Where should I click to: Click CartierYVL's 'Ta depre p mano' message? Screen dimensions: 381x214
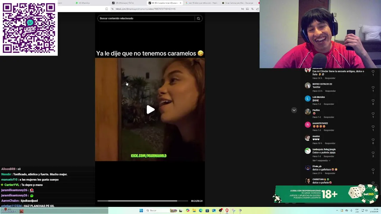coord(32,185)
